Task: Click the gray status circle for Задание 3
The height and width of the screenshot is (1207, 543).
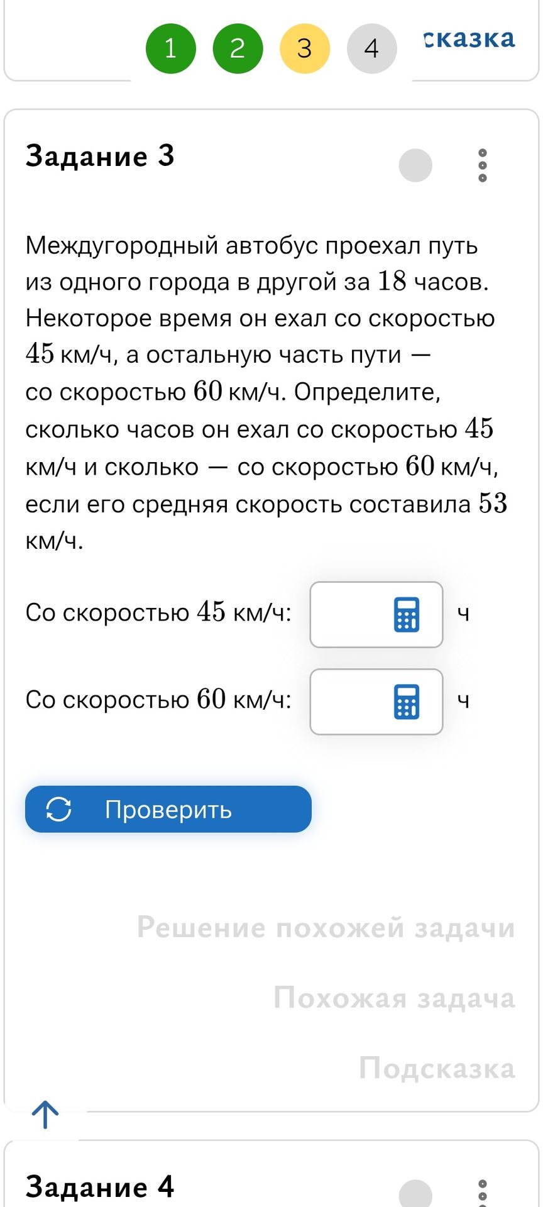Action: click(x=415, y=165)
